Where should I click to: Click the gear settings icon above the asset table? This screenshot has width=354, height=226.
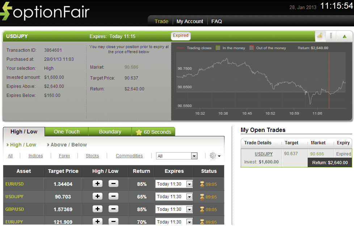tap(213, 155)
